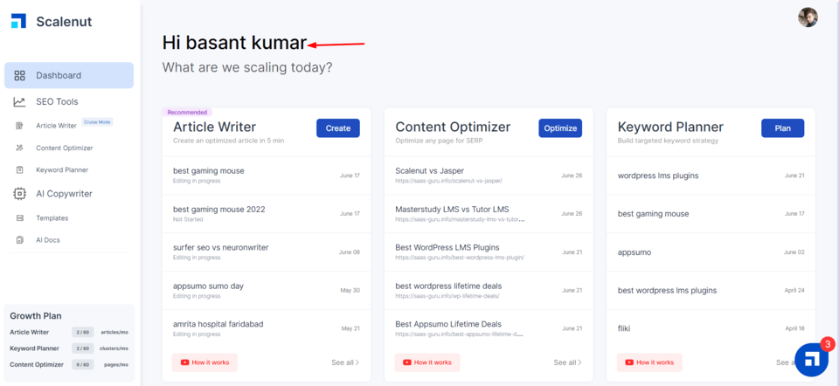Watch How it works for Article Writer
This screenshot has height=386, width=839.
click(205, 362)
